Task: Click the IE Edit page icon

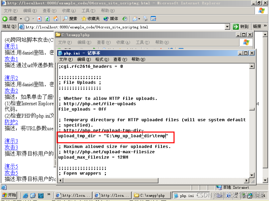Action: click(153, 19)
